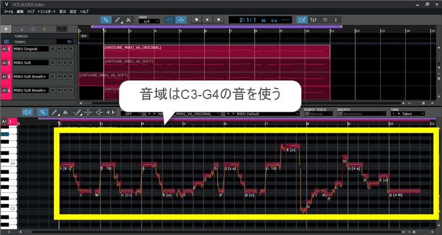Click the tuning fork icon in track header
Viewport: 442px width, 235px height.
pyautogui.click(x=45, y=29)
